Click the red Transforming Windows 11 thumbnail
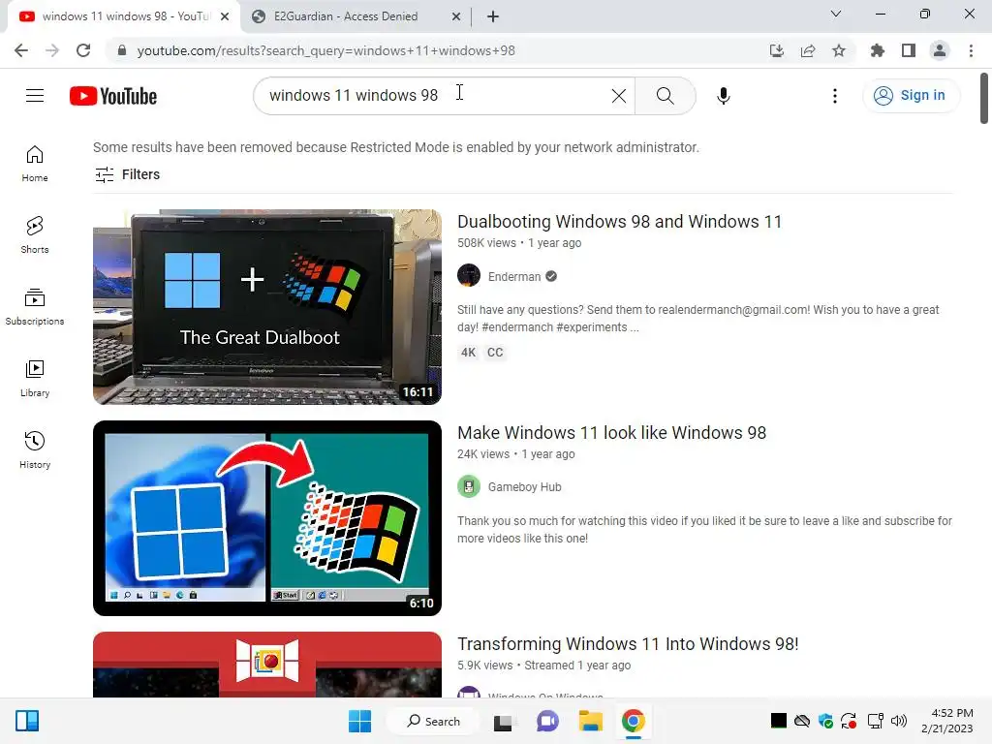Screen dimensions: 992x744 [x=267, y=665]
